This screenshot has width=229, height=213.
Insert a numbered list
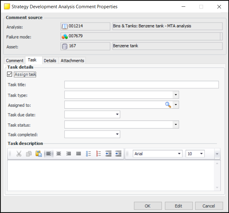point(98,154)
